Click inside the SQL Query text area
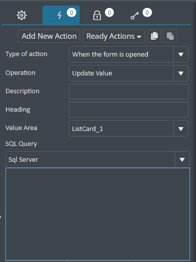This screenshot has height=262, width=196. click(98, 214)
